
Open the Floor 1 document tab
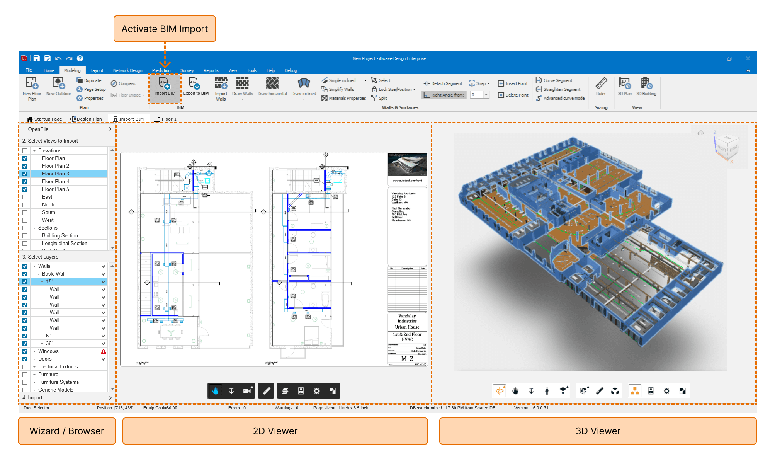(x=165, y=119)
